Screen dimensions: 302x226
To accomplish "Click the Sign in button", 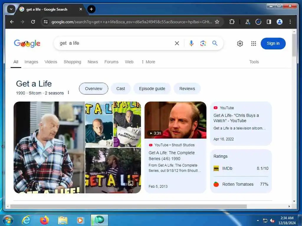I will pos(273,44).
